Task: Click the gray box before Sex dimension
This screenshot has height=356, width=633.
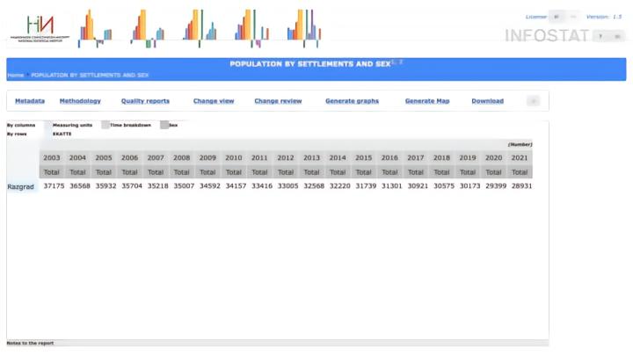Action: click(x=164, y=125)
